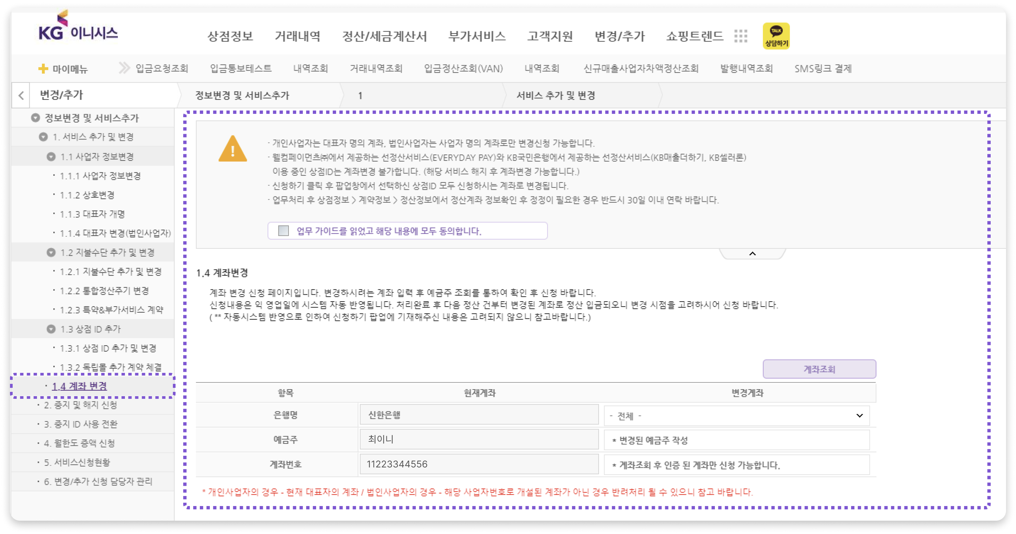1016x534 pixels.
Task: Open the 변경계좌 bank dropdown
Action: (x=737, y=416)
